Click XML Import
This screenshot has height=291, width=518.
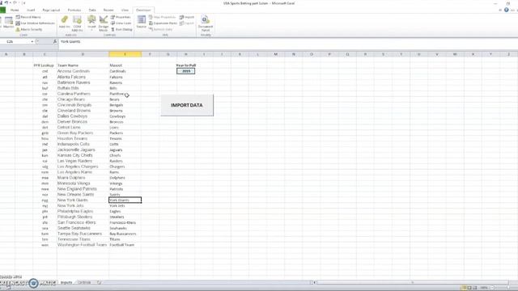187,17
